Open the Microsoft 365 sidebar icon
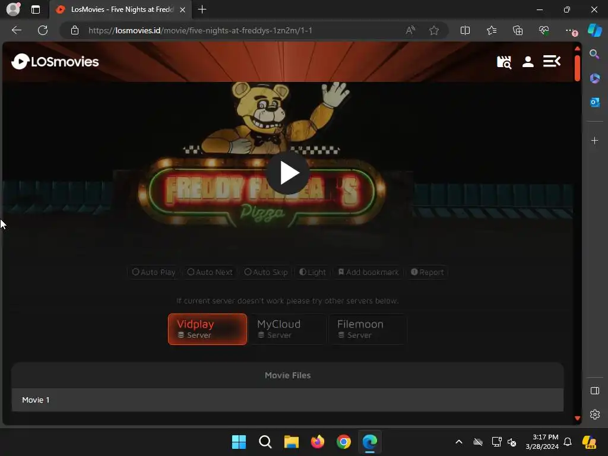 pyautogui.click(x=594, y=78)
